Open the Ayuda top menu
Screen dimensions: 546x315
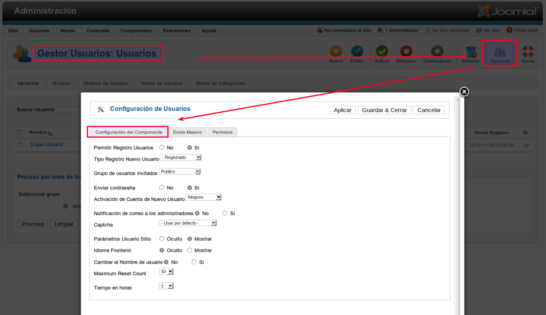[x=209, y=31]
